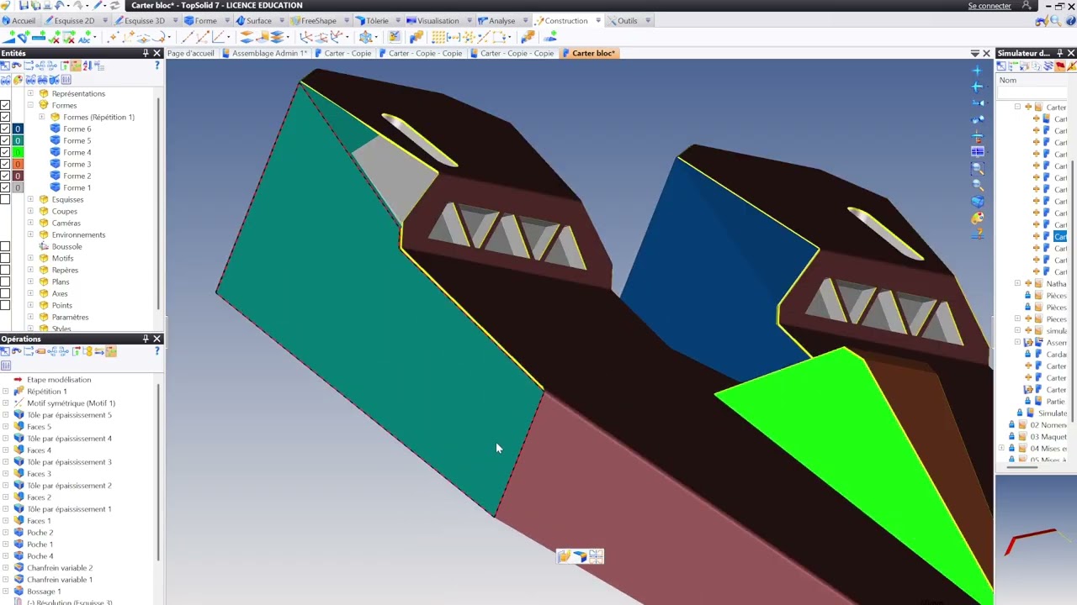Image resolution: width=1077 pixels, height=605 pixels.
Task: Pin the Entités panel with the pushpin icon
Action: click(x=146, y=53)
